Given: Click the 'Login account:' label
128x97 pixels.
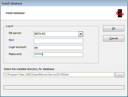Looking at the screenshot, I should click(x=18, y=47).
